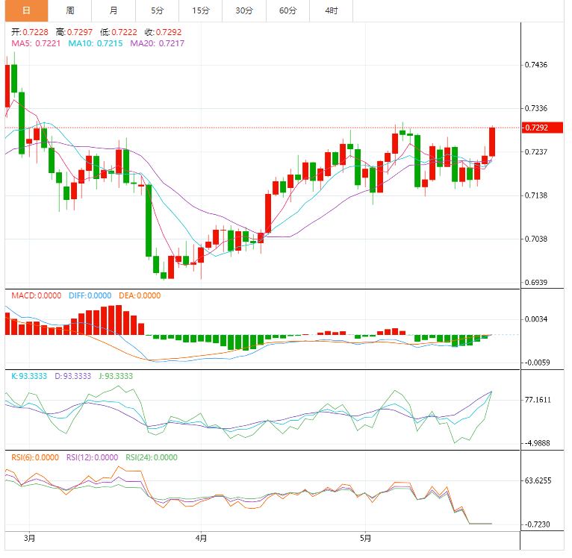
Task: Click the -0.7230 RSI axis label
Action: [x=537, y=524]
